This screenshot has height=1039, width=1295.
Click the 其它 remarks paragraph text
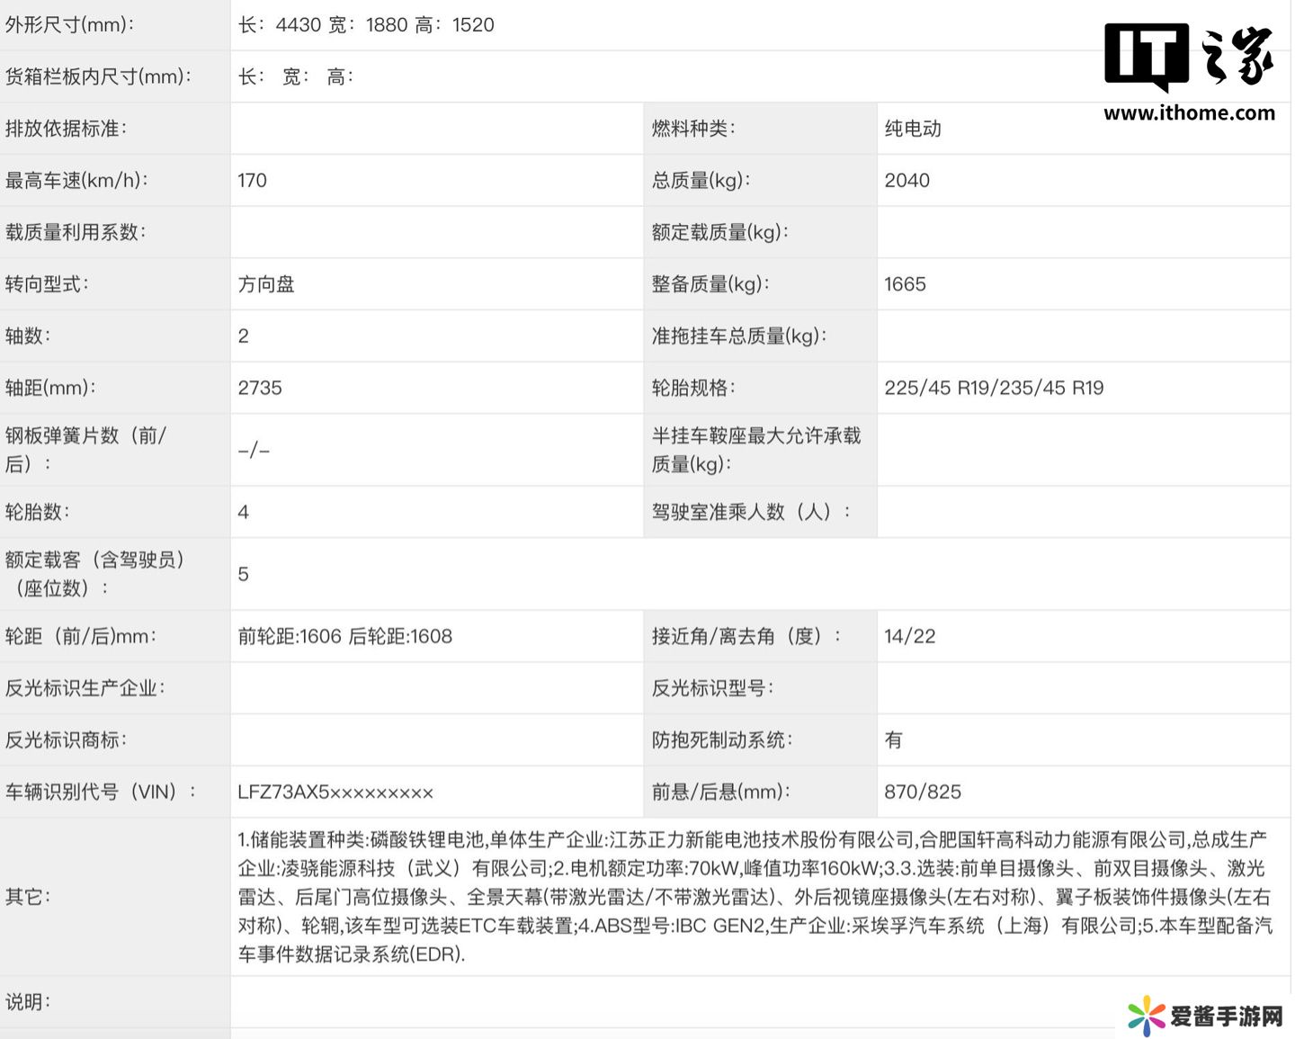(x=754, y=897)
